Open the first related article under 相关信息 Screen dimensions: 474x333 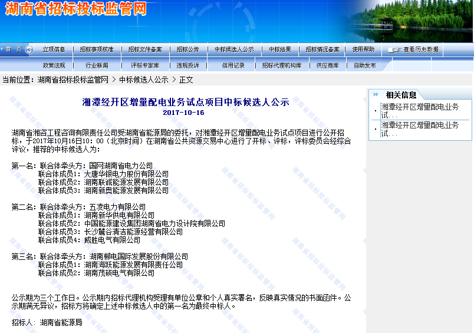click(420, 110)
